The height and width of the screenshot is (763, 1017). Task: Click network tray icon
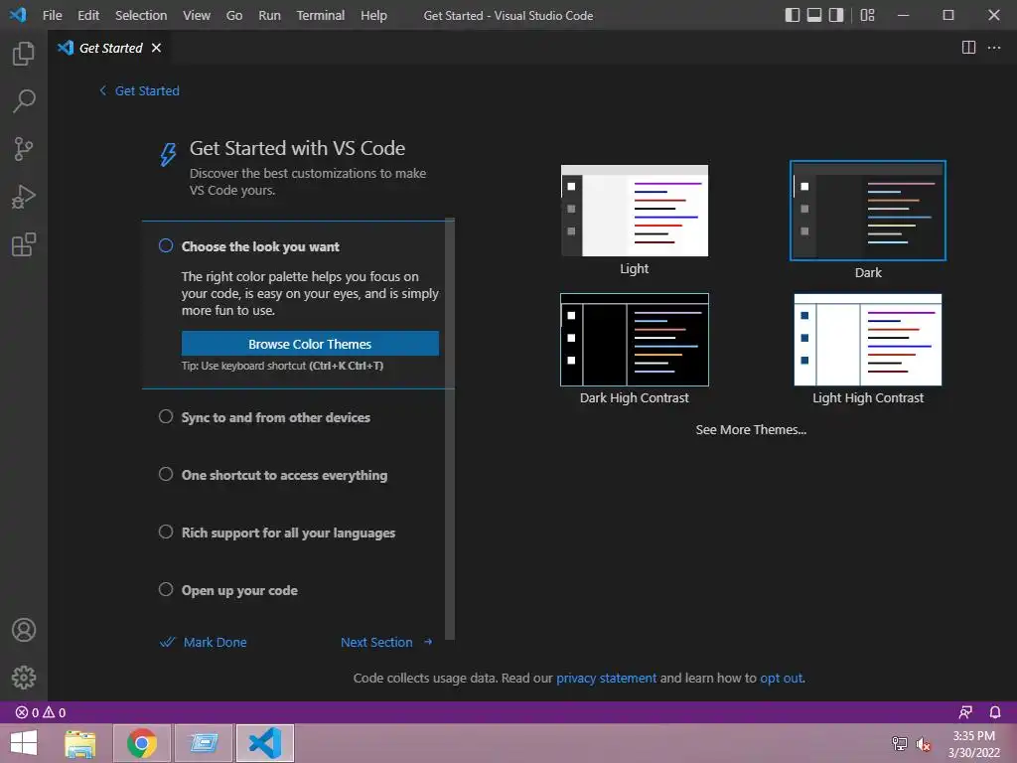click(900, 744)
